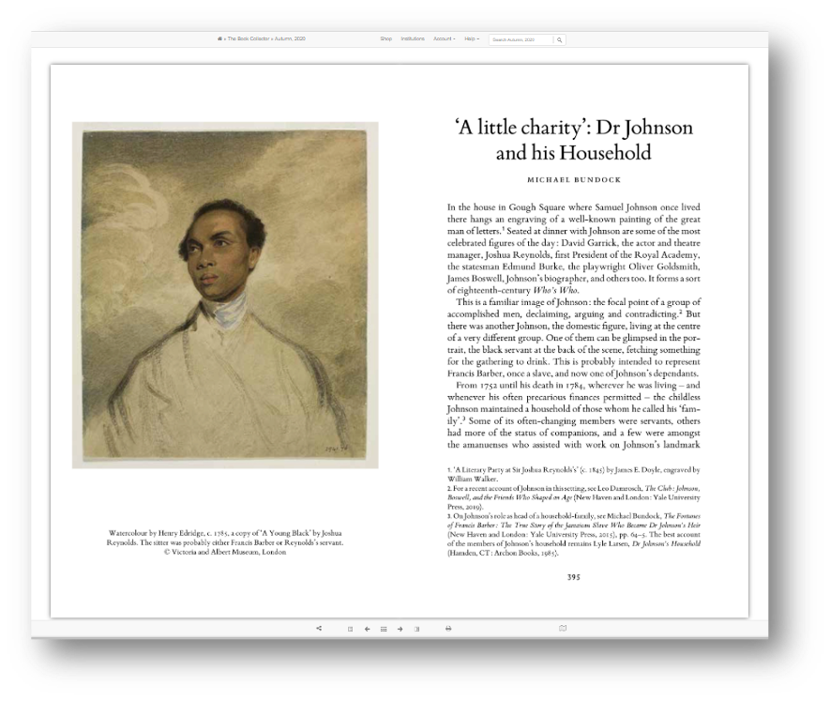
Task: Go to the previous page arrow
Action: point(367,629)
